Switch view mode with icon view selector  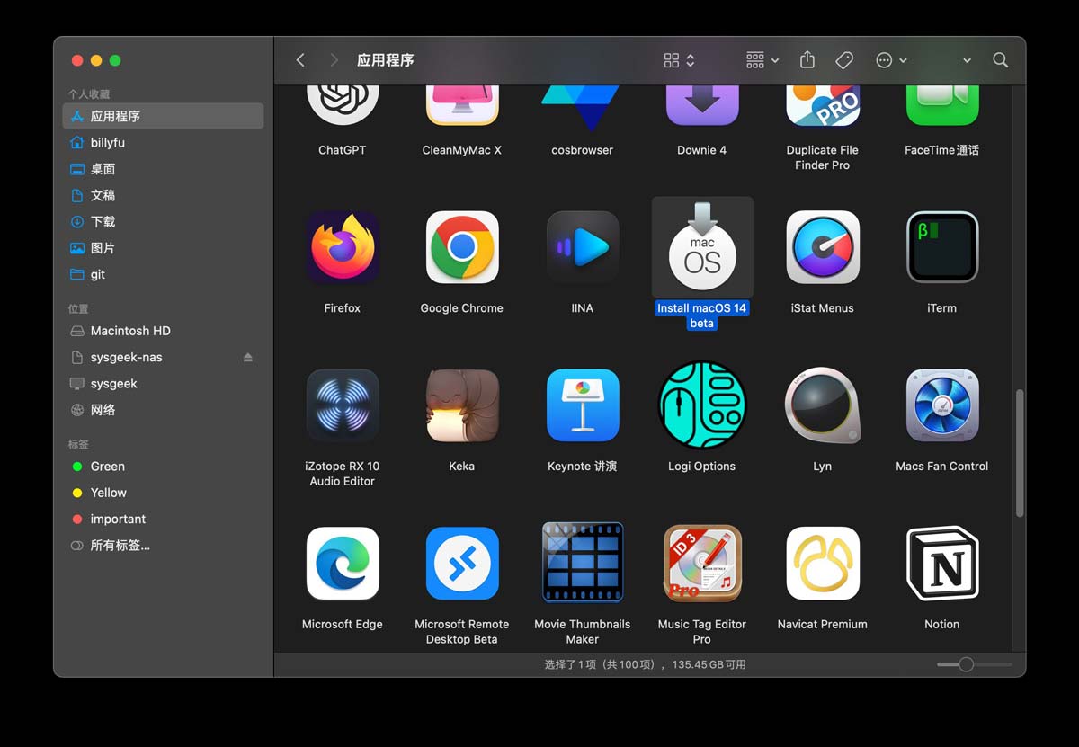(679, 60)
